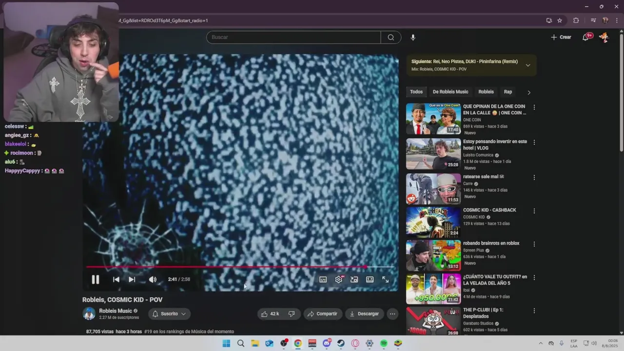Toggle theater mode in the player
This screenshot has width=624, height=351.
point(370,279)
